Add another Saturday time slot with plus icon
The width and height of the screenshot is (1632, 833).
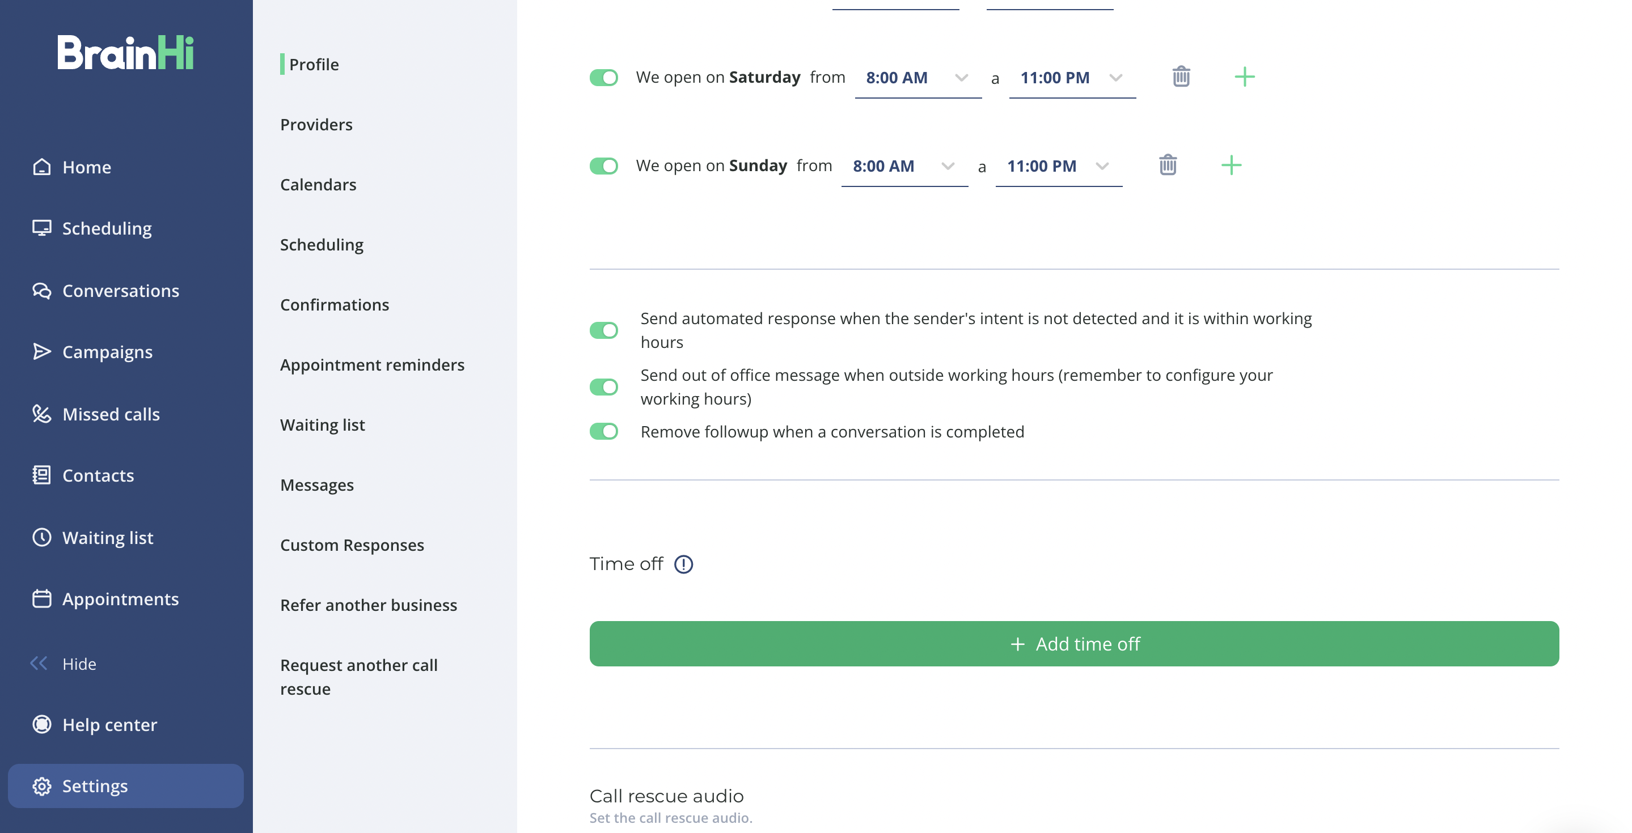click(1244, 77)
